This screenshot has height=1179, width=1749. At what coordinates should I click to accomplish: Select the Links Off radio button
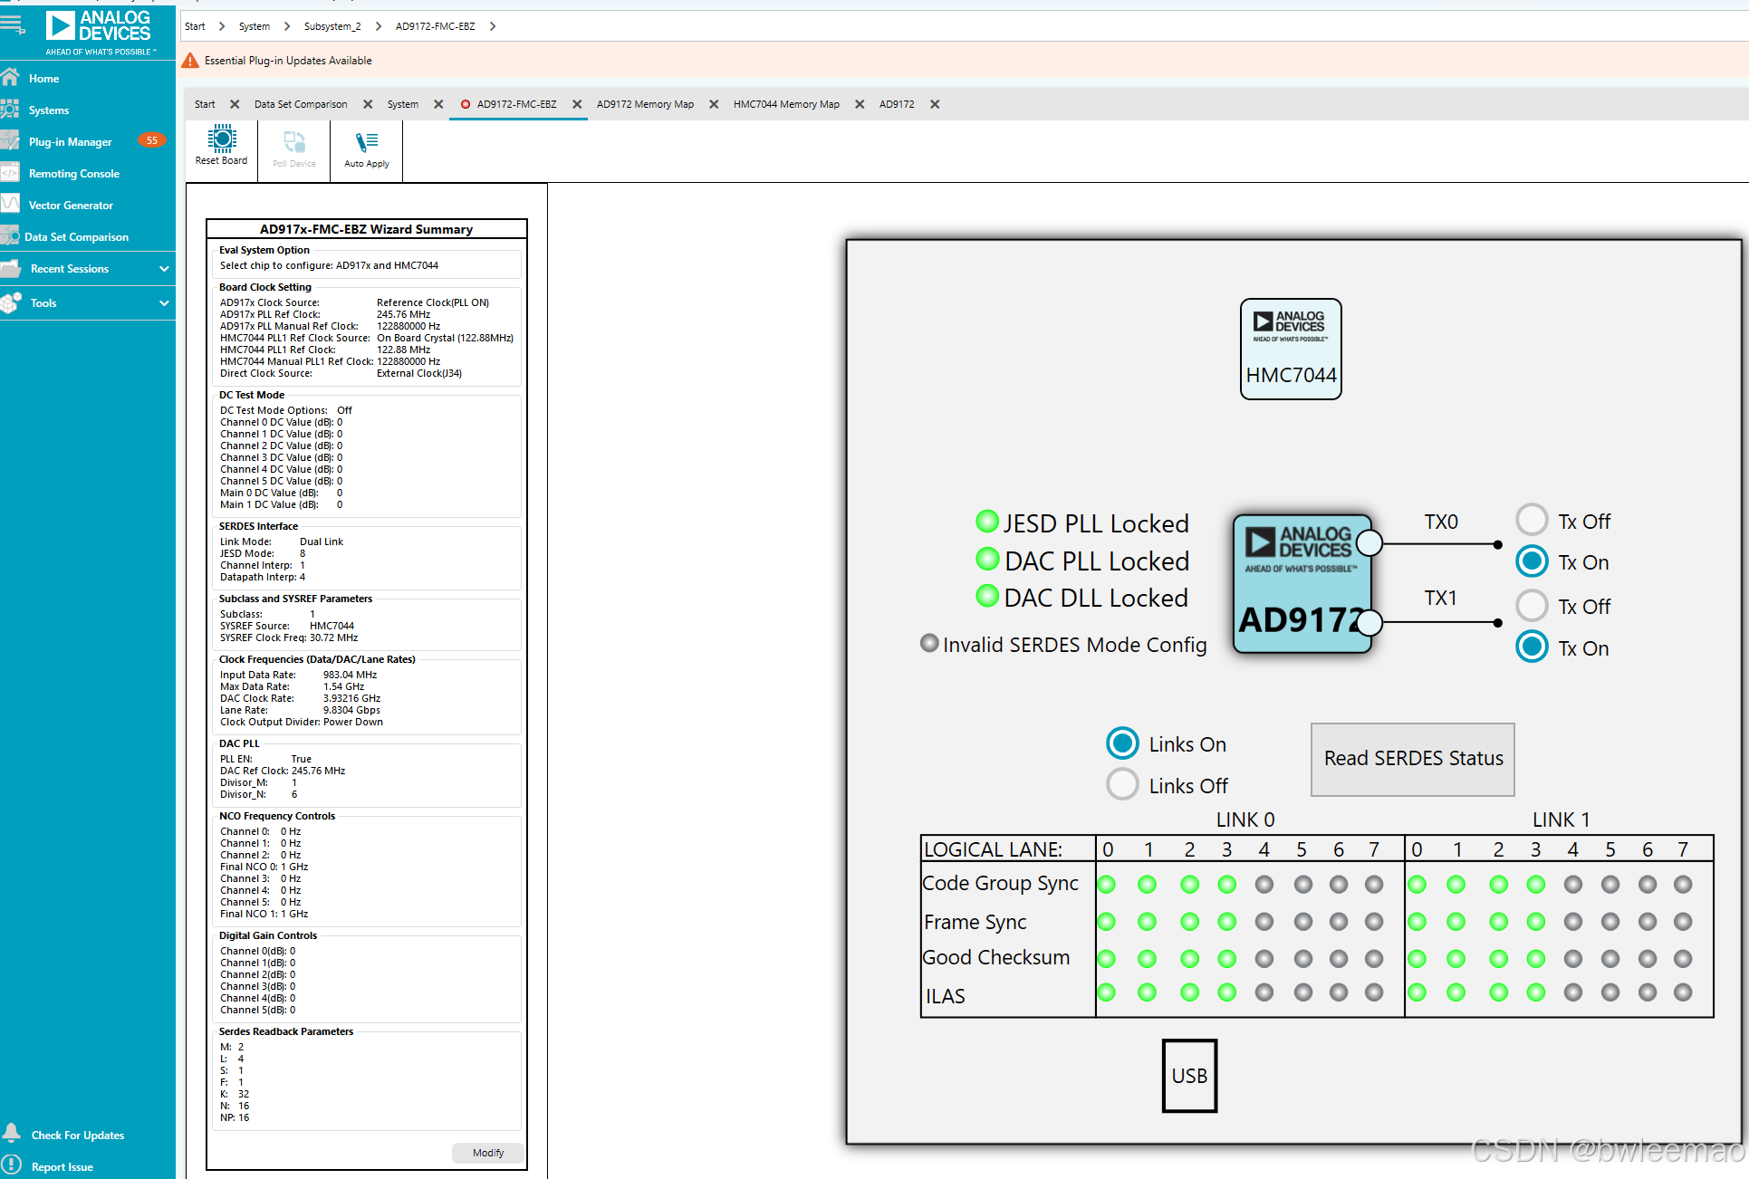(1122, 784)
